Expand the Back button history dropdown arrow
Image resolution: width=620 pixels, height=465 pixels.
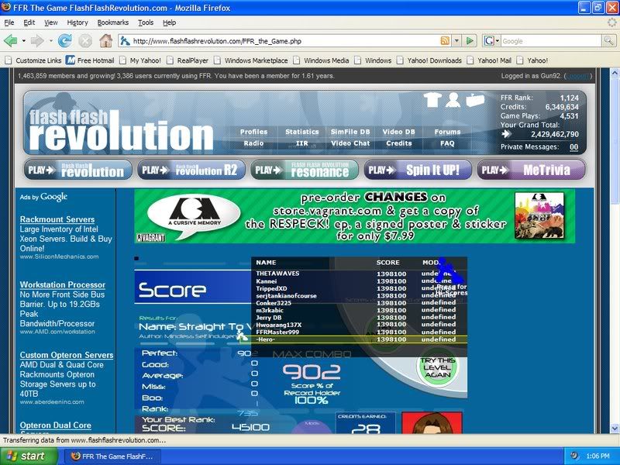[23, 41]
